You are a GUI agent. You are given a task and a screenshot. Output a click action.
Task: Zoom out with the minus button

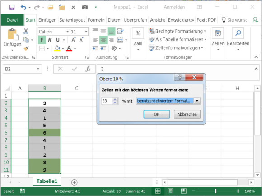coord(193,191)
